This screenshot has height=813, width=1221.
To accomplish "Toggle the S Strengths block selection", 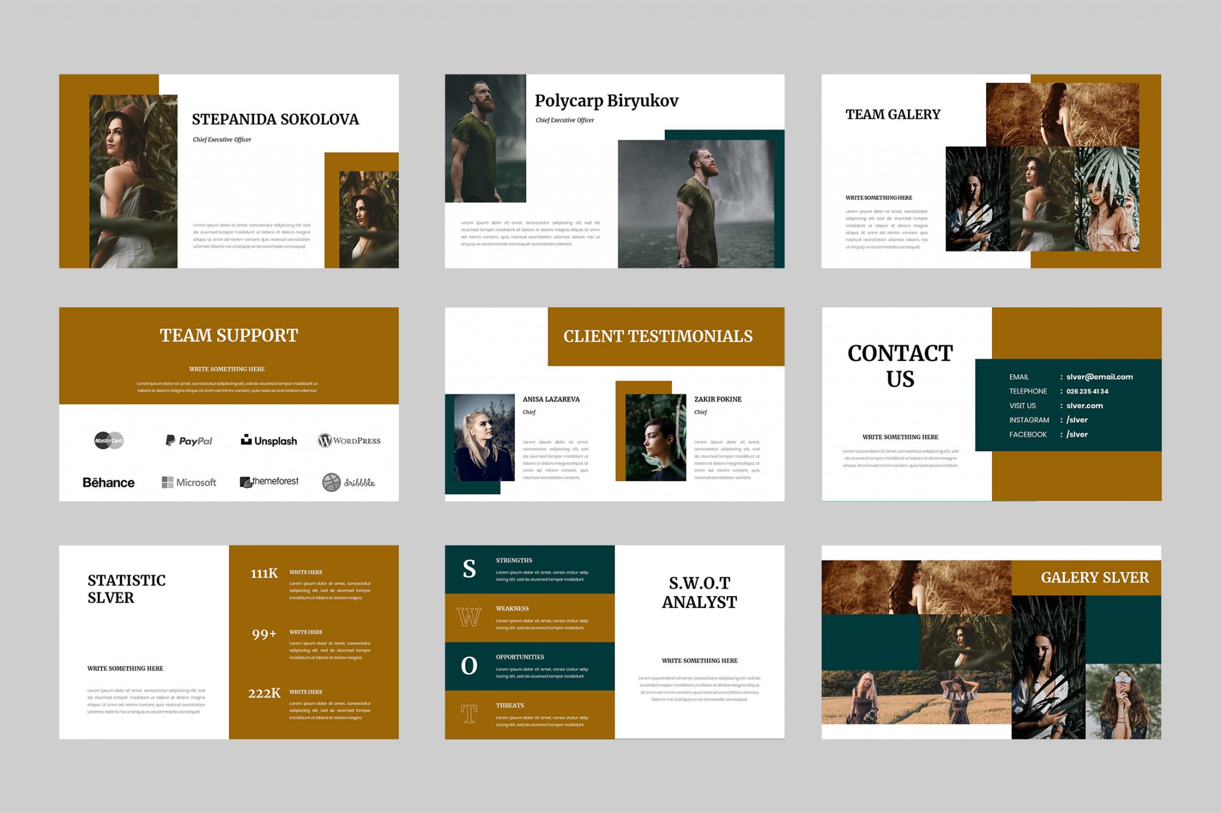I will pos(529,571).
